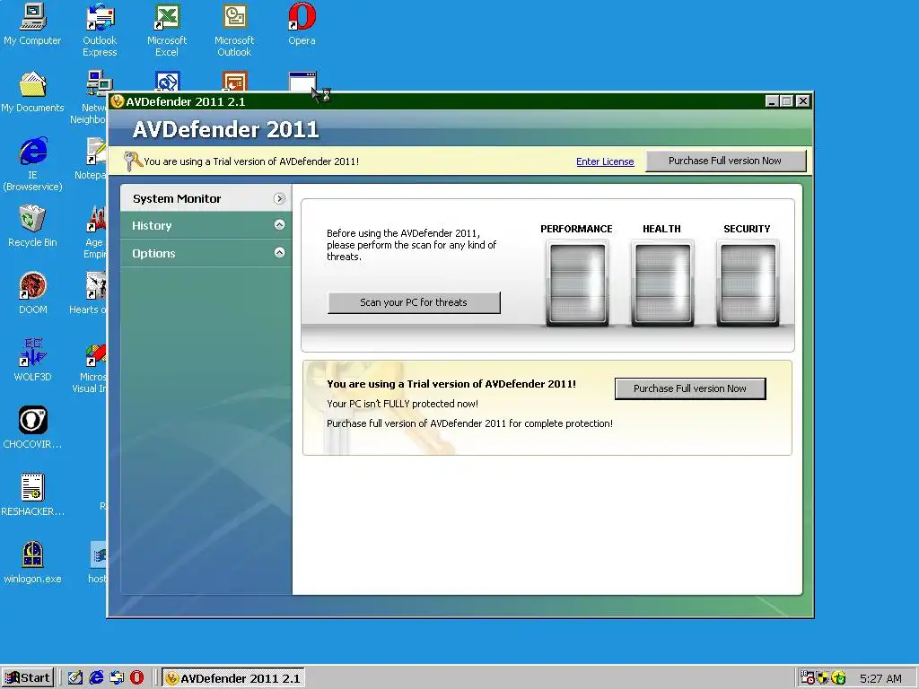The width and height of the screenshot is (919, 689).
Task: Click the IE (Browservice) desktop icon
Action: (x=33, y=164)
